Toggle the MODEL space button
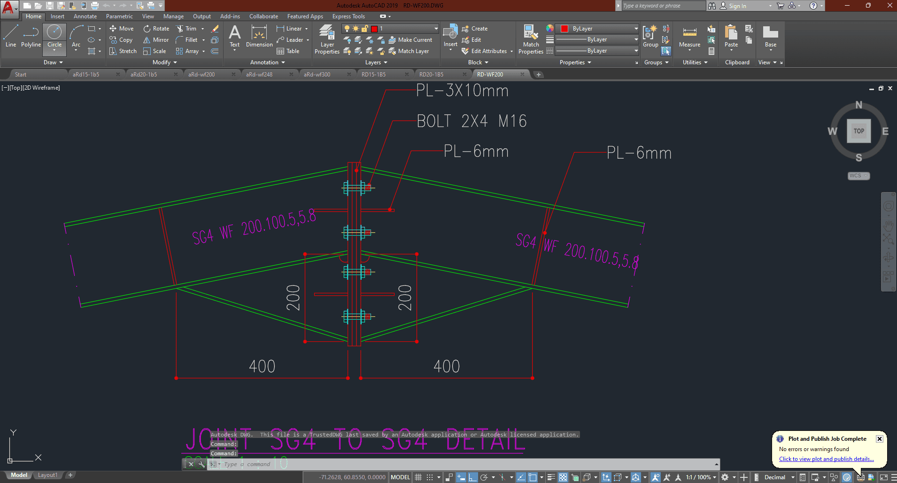 pos(400,477)
